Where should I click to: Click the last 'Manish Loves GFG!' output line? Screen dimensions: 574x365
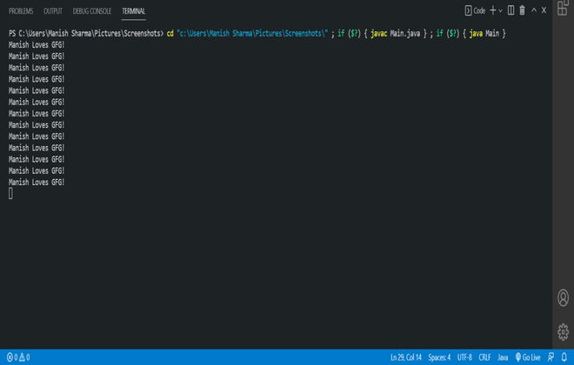click(x=37, y=182)
